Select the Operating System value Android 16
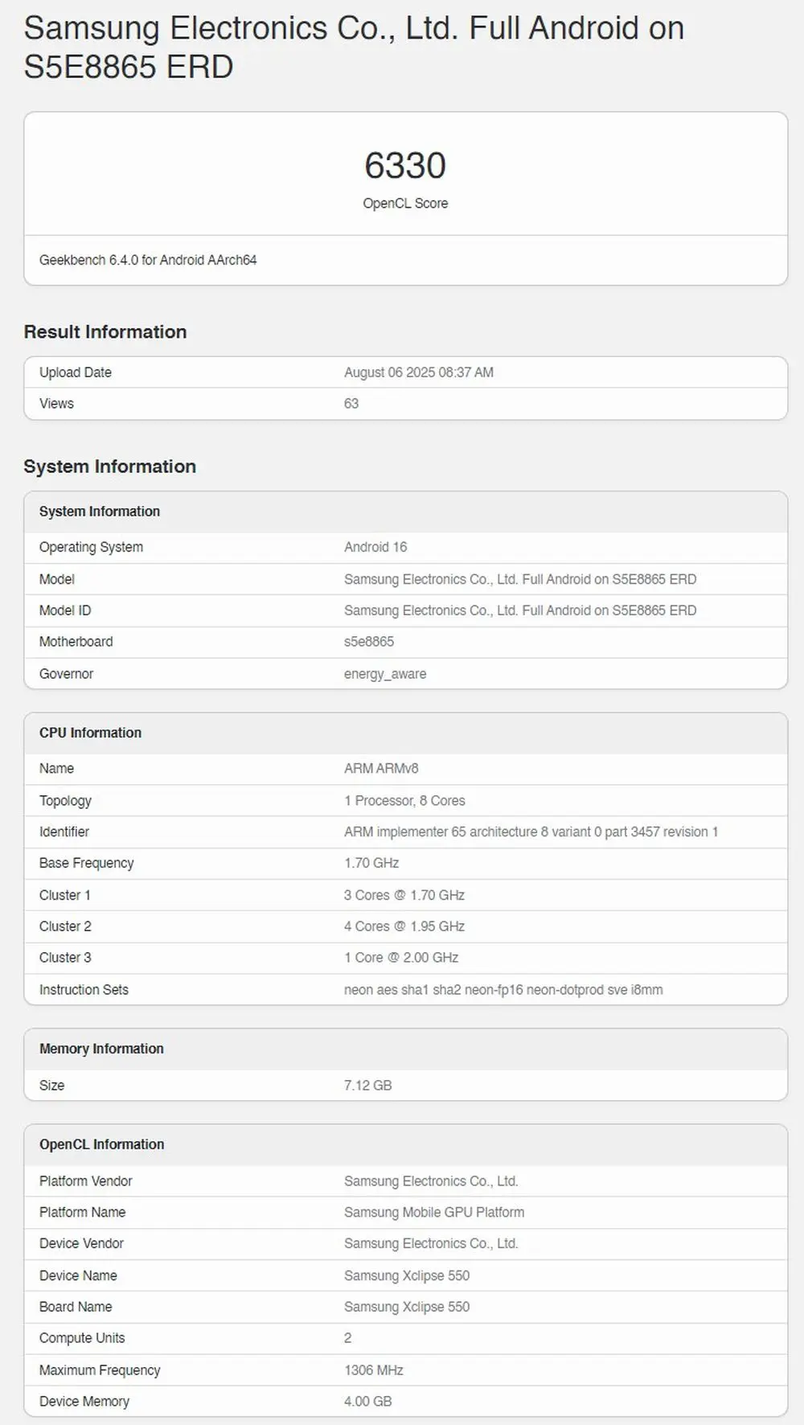Screen dimensions: 804x1425 click(x=375, y=547)
